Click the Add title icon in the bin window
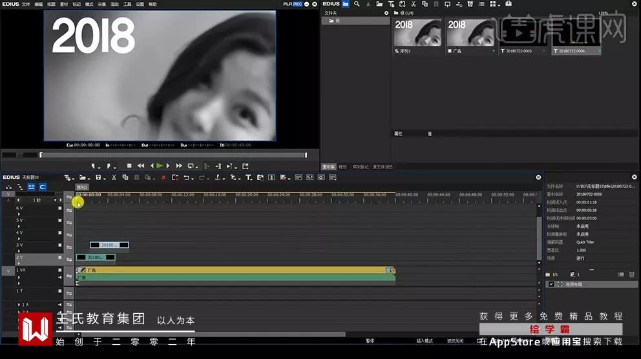Viewport: 641px width, 359px height. 391,4
